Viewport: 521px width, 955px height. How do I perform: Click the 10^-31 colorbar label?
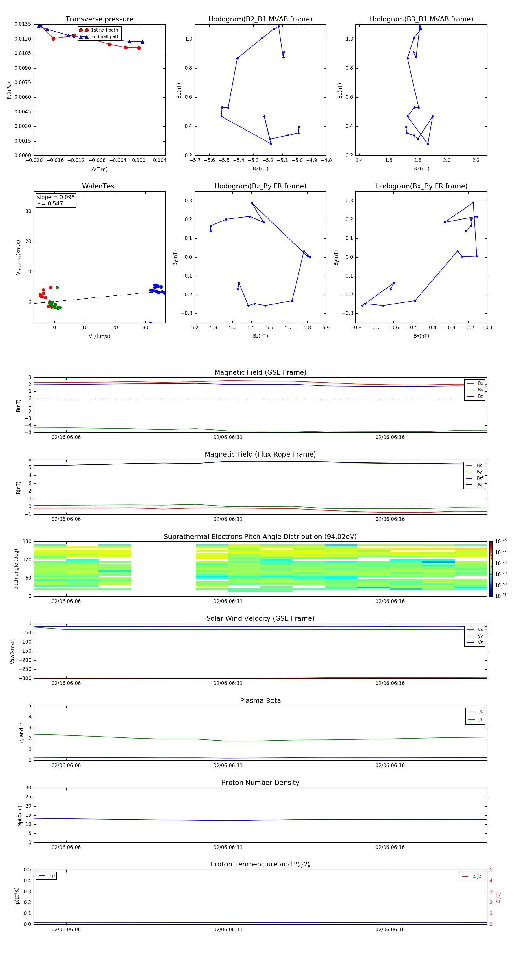(x=501, y=596)
